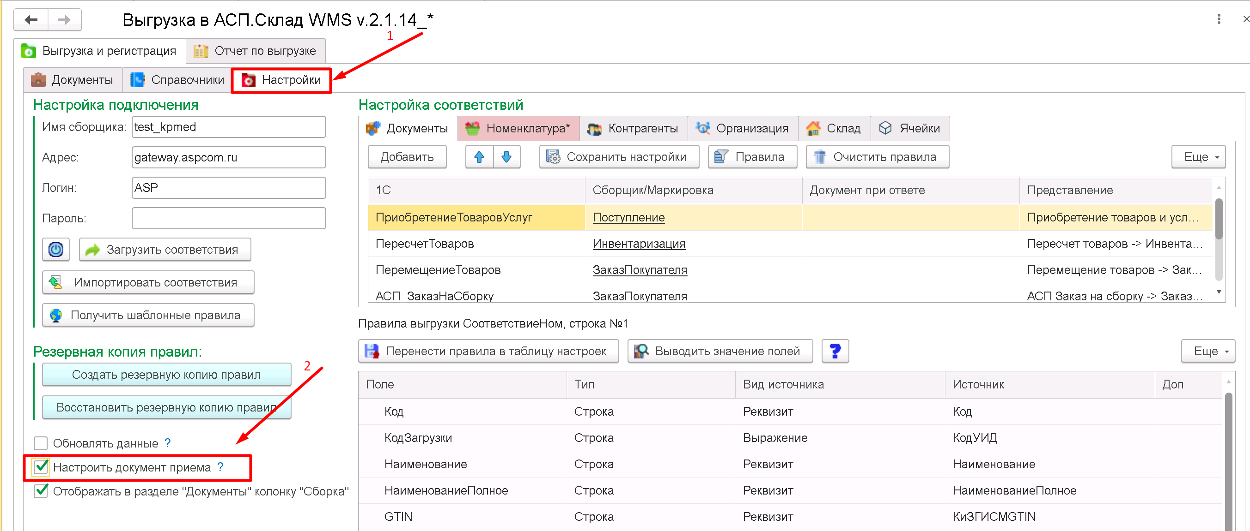Click Загрузить соответствия button
Image resolution: width=1250 pixels, height=531 pixels.
165,250
